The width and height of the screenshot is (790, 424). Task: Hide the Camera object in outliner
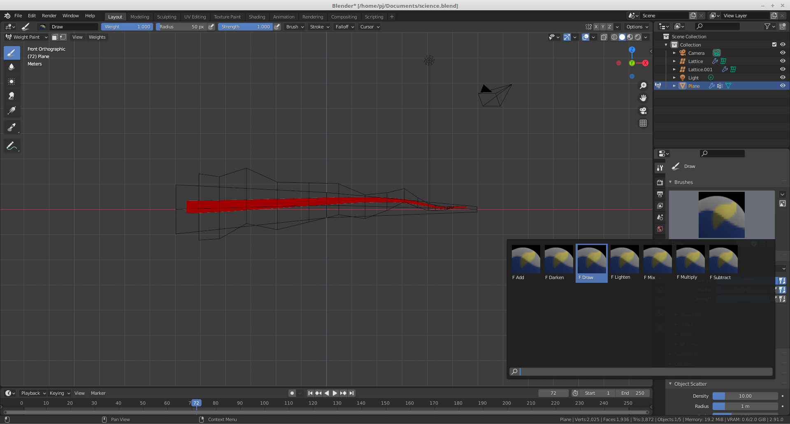click(x=783, y=53)
